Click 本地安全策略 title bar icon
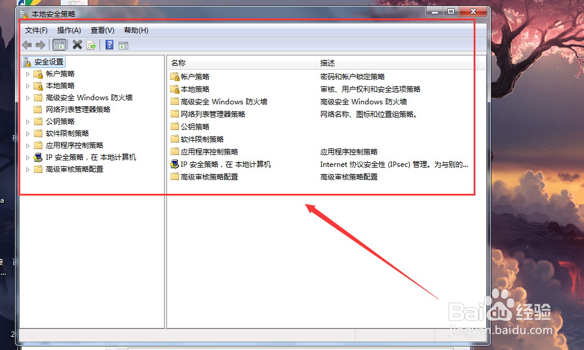Screen dimensions: 584x350 pyautogui.click(x=24, y=14)
